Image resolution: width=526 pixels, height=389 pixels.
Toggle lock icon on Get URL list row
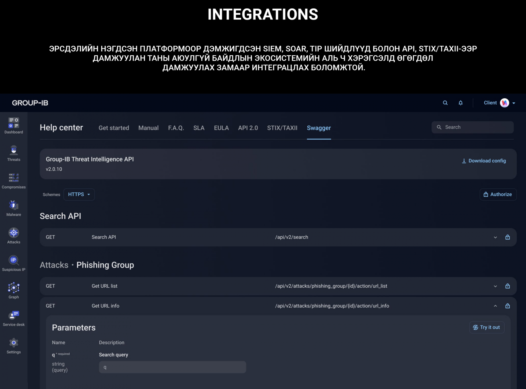coord(507,286)
